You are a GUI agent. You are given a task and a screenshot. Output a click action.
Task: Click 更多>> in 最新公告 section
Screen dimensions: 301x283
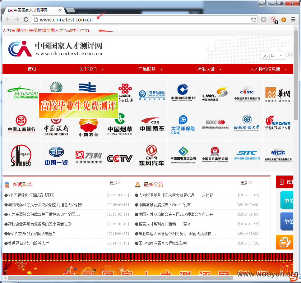pos(246,183)
